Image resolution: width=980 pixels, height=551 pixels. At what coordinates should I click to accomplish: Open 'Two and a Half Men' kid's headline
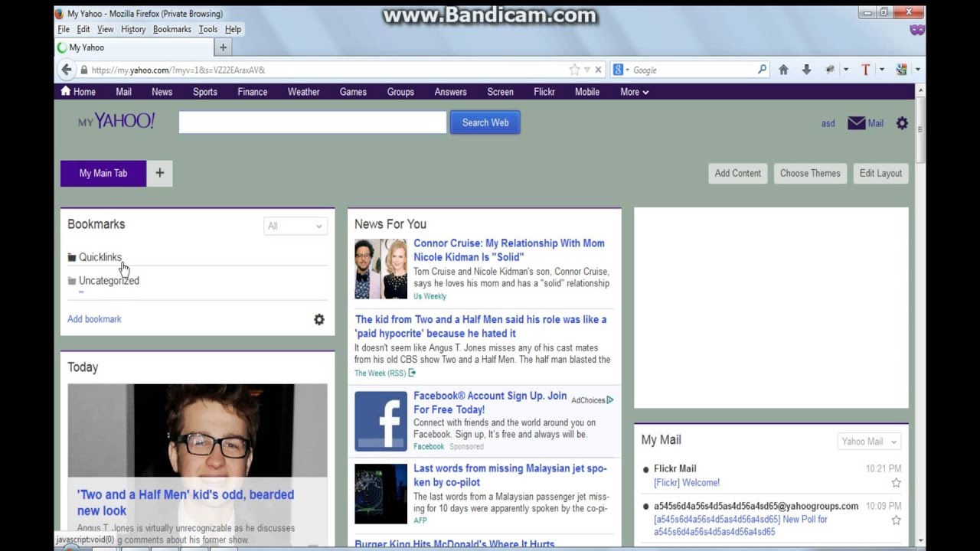click(x=185, y=503)
